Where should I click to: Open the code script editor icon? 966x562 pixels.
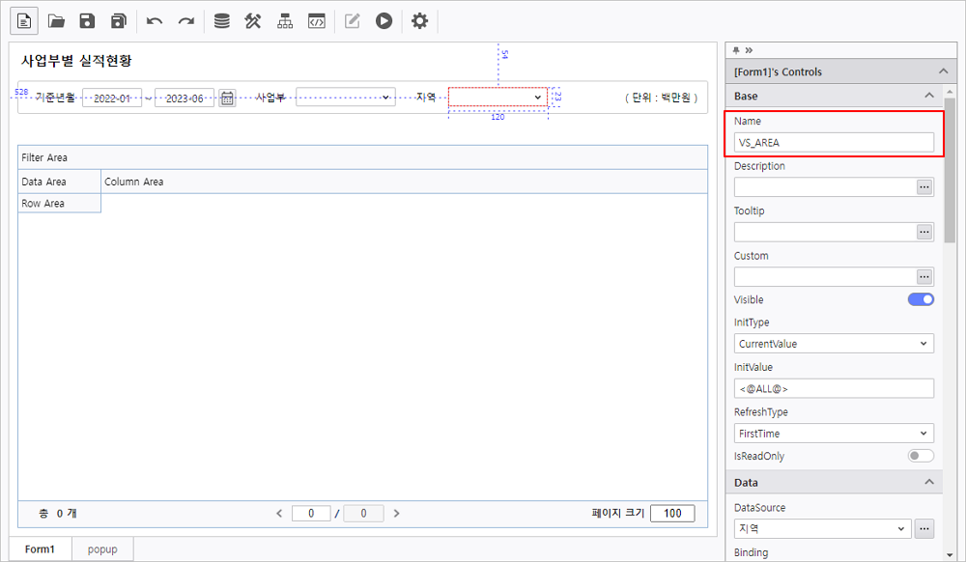coord(316,21)
